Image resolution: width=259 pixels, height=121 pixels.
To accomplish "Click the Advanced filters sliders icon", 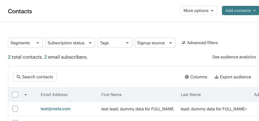I will 184,43.
